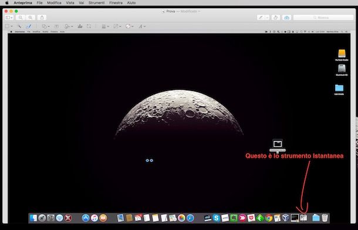Open the Anteprima application menu
358x230 pixels.
(x=23, y=3)
